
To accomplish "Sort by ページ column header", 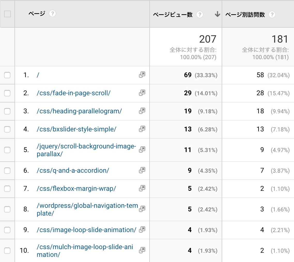I will click(37, 13).
